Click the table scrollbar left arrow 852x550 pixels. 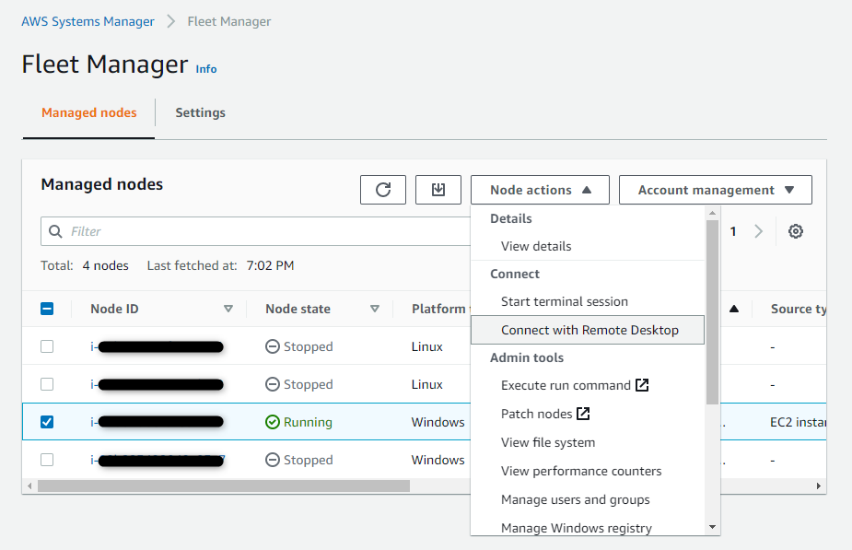29,486
